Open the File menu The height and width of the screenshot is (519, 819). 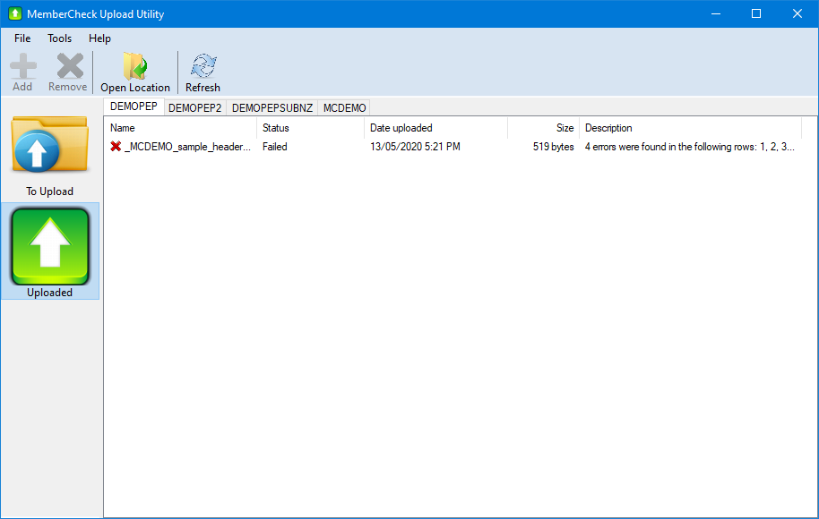22,38
